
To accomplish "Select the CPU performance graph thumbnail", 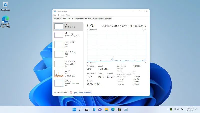I will (59, 26).
